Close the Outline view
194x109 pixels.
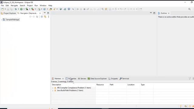(x=169, y=13)
